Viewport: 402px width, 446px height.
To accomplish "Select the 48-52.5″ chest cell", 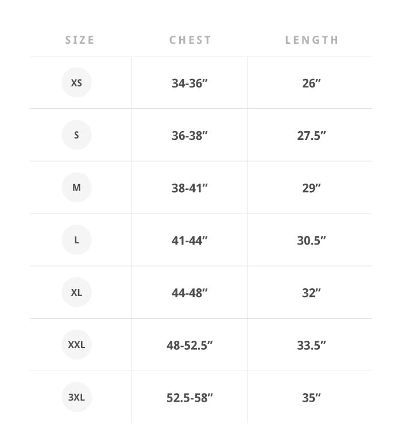I will click(x=190, y=345).
